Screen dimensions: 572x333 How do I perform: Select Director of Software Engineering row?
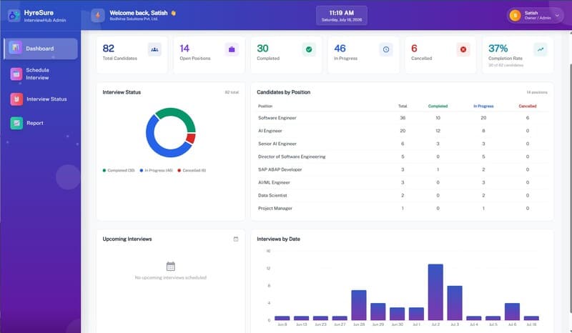click(x=402, y=156)
